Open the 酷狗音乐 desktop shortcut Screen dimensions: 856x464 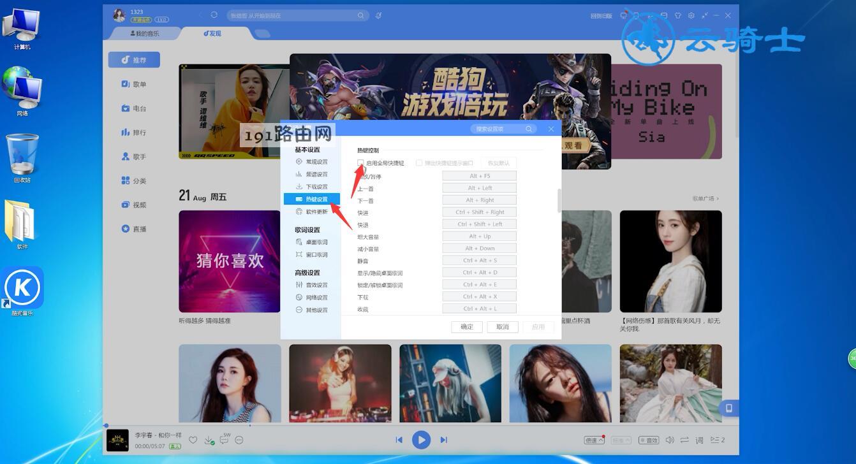[22, 291]
